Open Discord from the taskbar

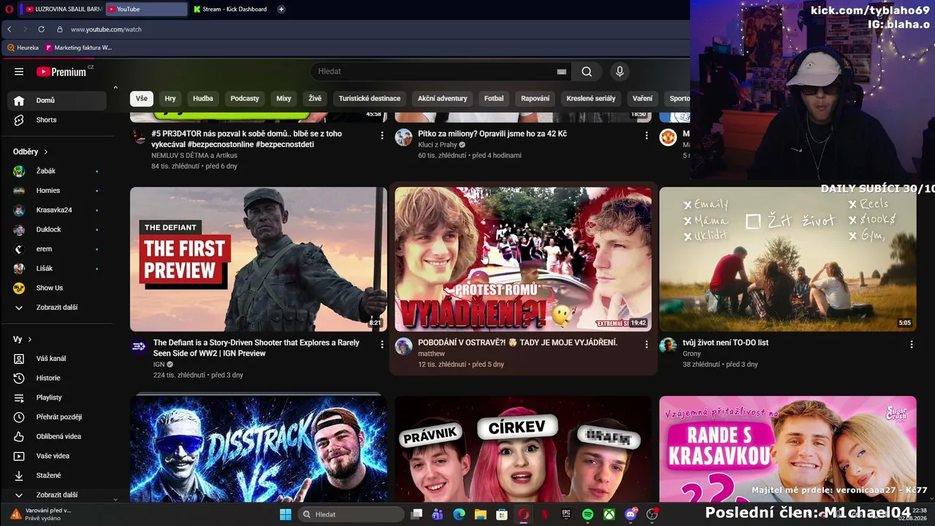pyautogui.click(x=631, y=514)
